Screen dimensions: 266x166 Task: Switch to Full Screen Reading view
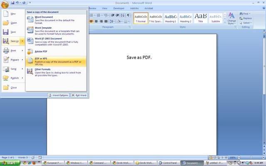(x=214, y=158)
